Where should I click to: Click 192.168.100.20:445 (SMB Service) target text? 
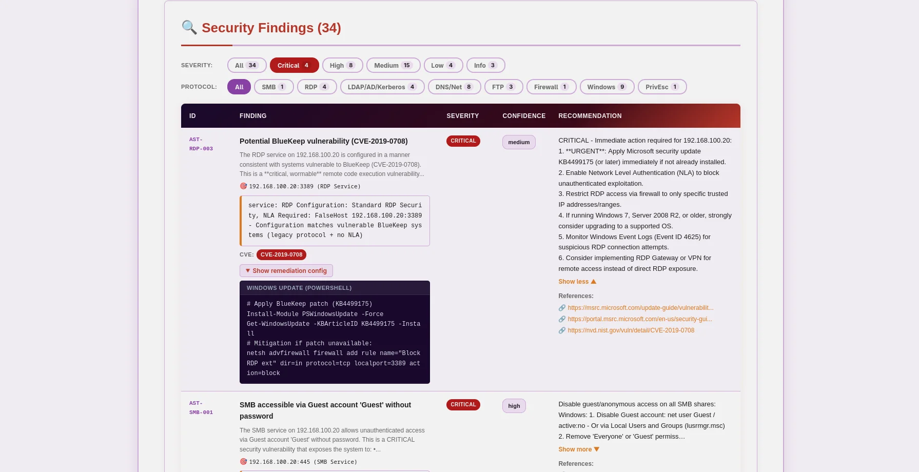pyautogui.click(x=303, y=462)
